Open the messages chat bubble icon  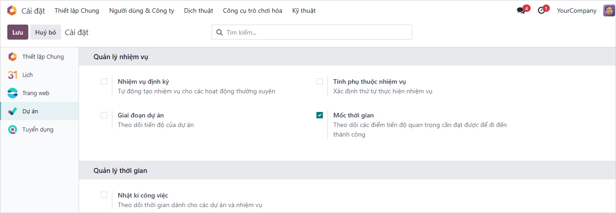tap(521, 10)
